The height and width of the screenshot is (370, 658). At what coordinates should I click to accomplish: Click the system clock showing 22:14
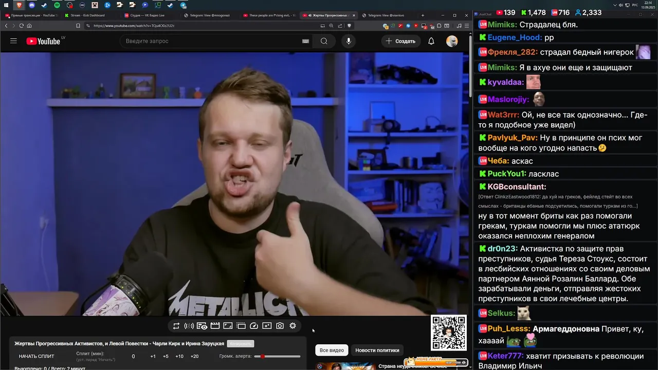click(x=647, y=5)
